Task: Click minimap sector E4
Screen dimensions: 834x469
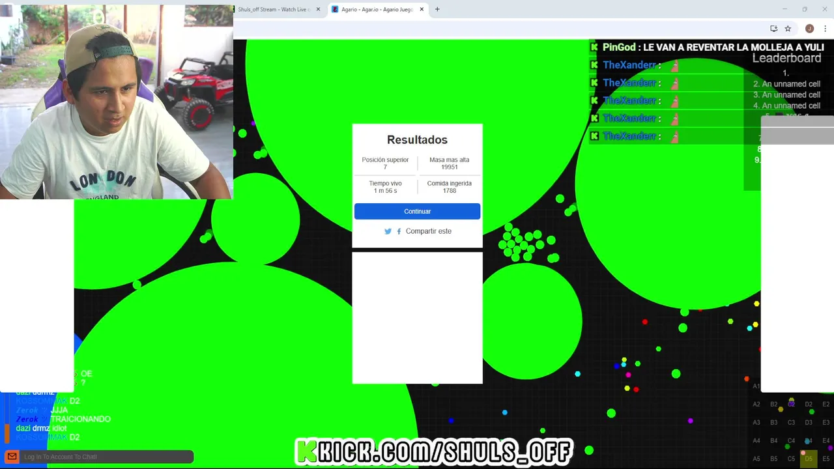Action: pos(826,440)
